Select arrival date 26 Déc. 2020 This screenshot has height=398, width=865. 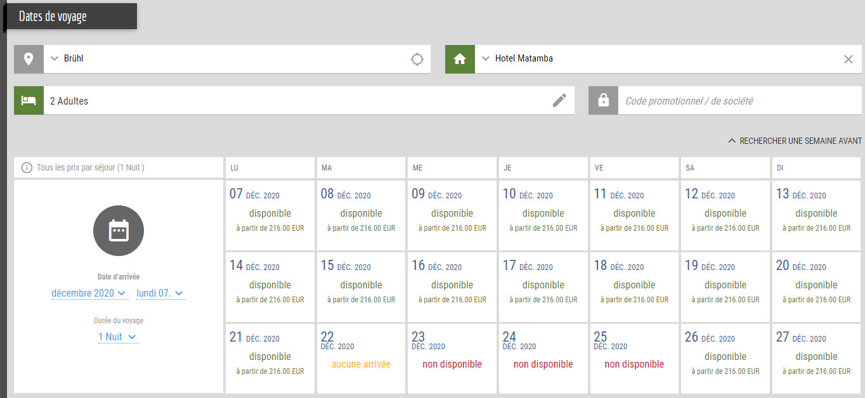[x=725, y=359]
